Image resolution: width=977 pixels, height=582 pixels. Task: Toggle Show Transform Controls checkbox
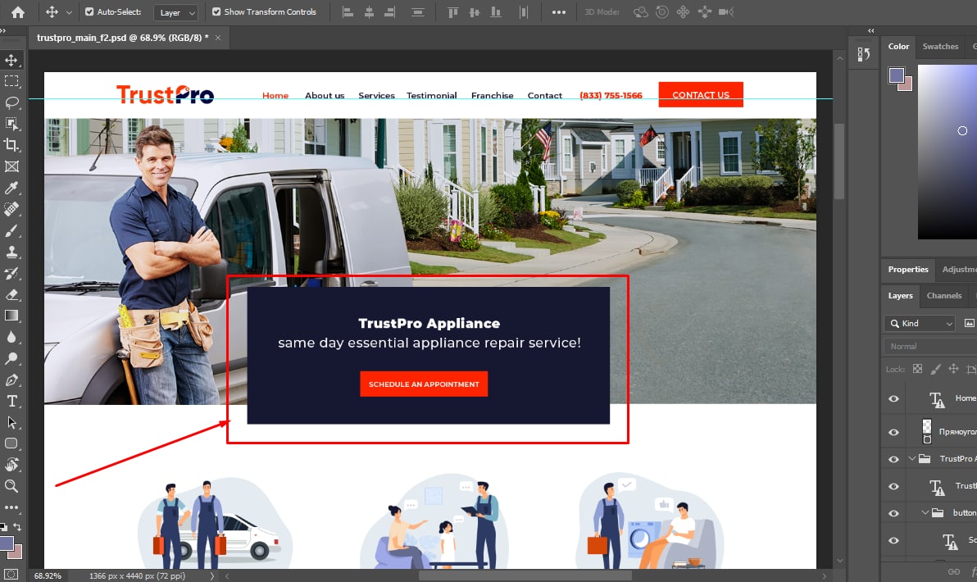point(216,11)
